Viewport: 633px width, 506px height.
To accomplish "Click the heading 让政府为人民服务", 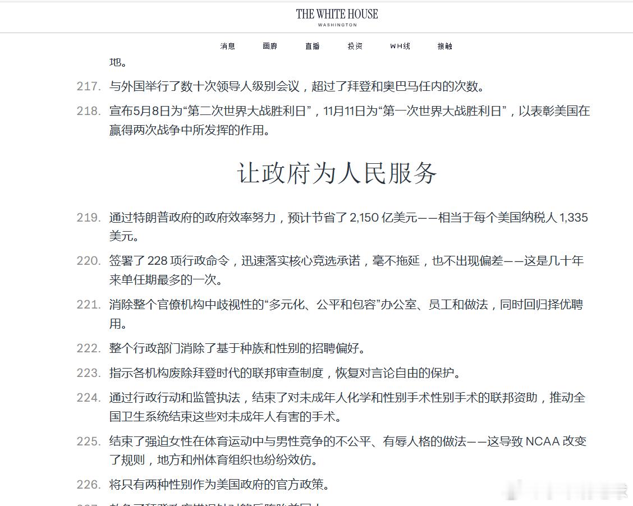I will 337,173.
